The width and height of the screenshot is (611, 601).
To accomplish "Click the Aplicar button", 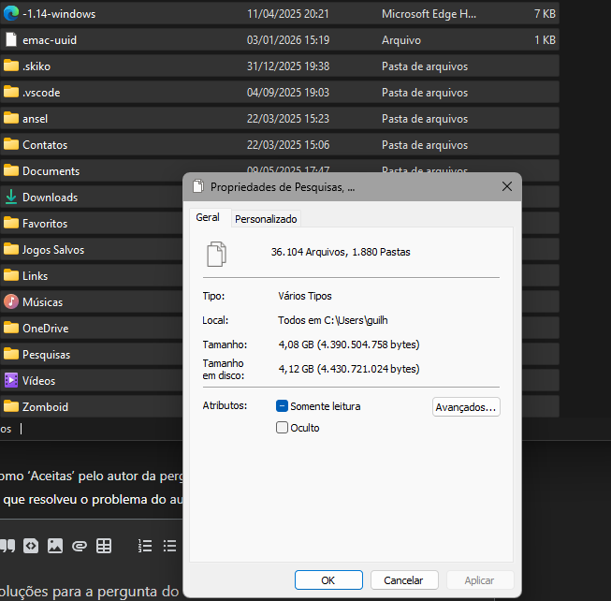I will 480,580.
